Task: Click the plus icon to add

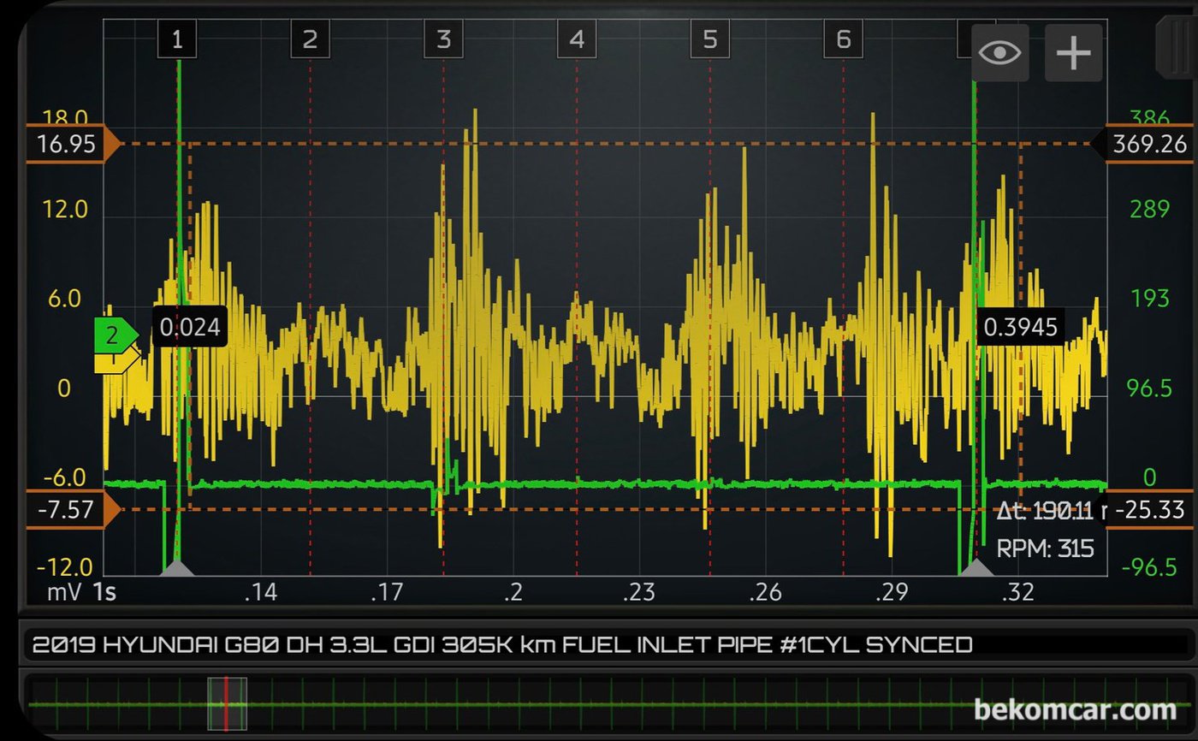Action: [1073, 53]
